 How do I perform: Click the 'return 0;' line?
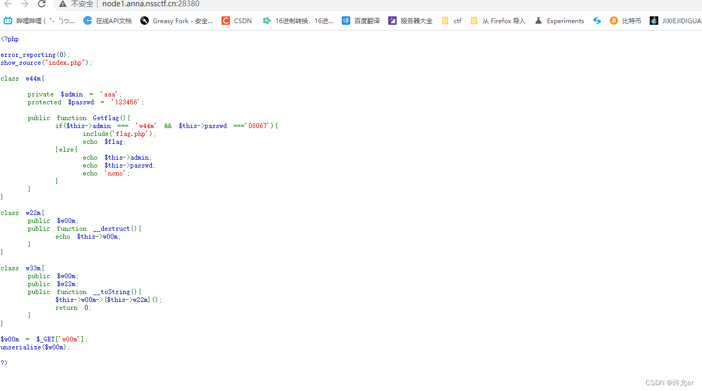pos(73,308)
